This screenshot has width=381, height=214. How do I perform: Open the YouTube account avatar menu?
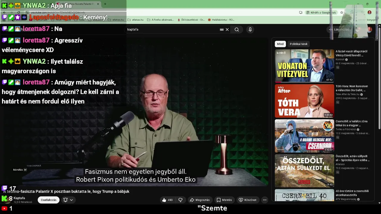[x=369, y=29]
